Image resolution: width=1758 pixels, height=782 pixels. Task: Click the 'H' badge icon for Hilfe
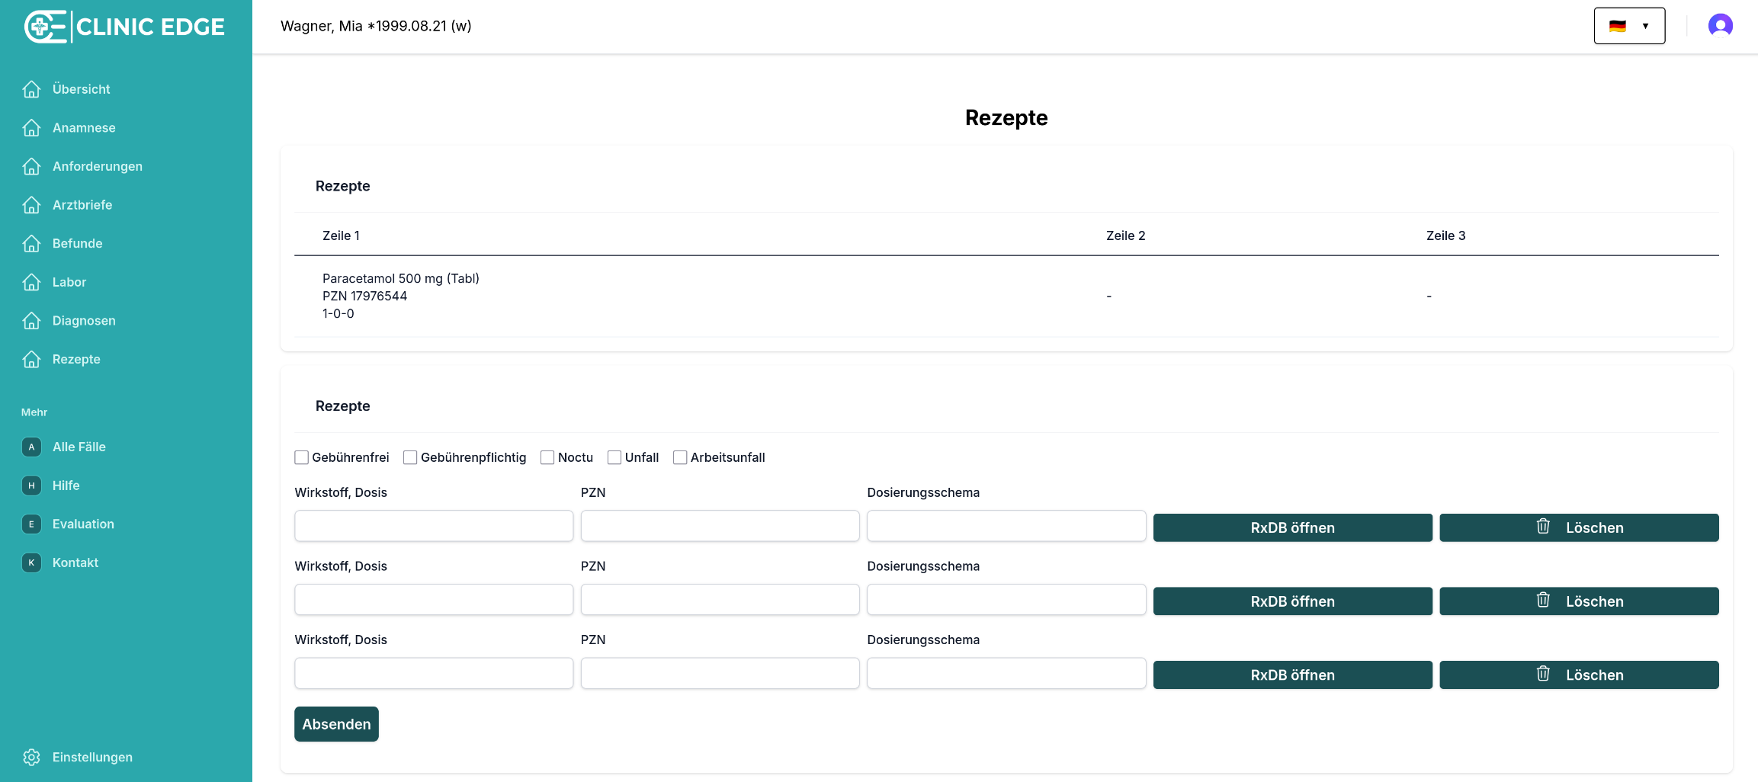(x=31, y=486)
